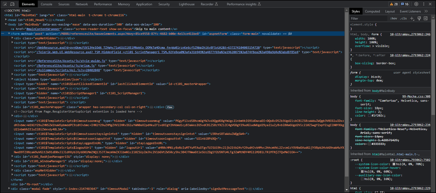Open the customize DevTools three-dot menu
Viewport: 436px width, 193px height.
[x=423, y=4]
